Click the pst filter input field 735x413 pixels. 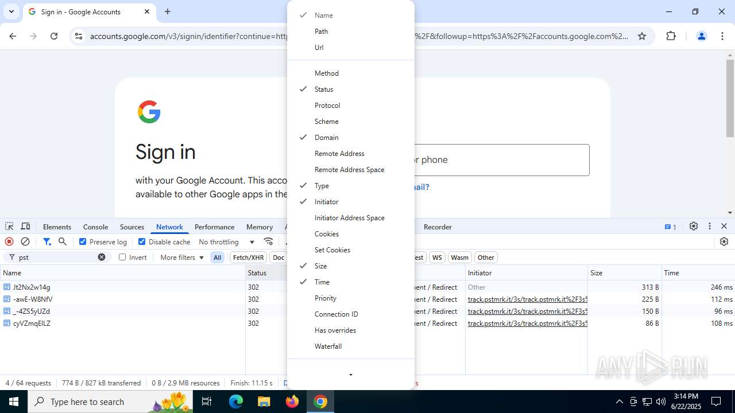(x=56, y=258)
